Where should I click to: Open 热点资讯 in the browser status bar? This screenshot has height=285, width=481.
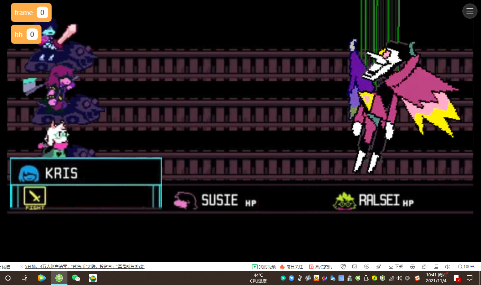point(321,267)
